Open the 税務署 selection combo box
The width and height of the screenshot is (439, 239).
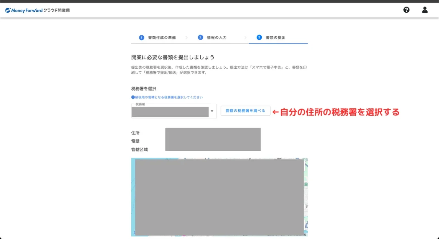[x=170, y=112]
